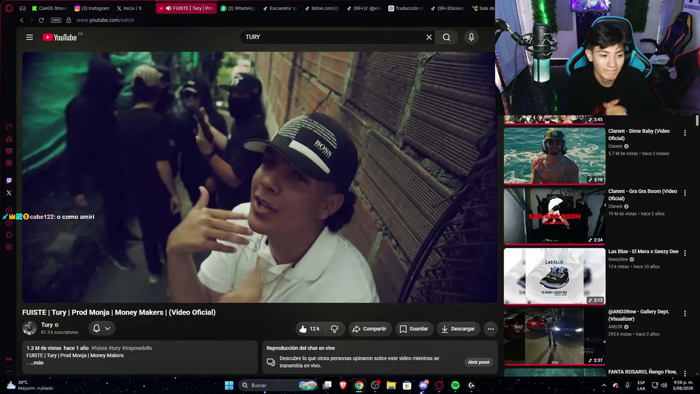Open the Gallery Dept. Visualizer thumbnail
700x394 pixels.
555,337
